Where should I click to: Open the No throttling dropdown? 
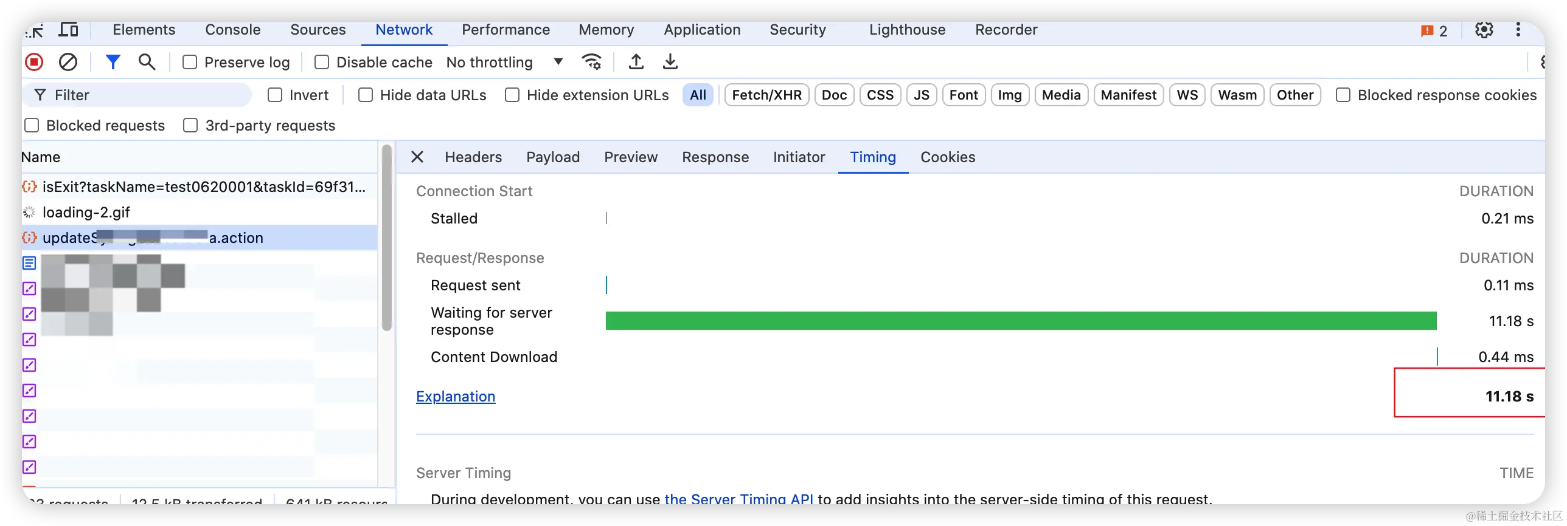(504, 63)
